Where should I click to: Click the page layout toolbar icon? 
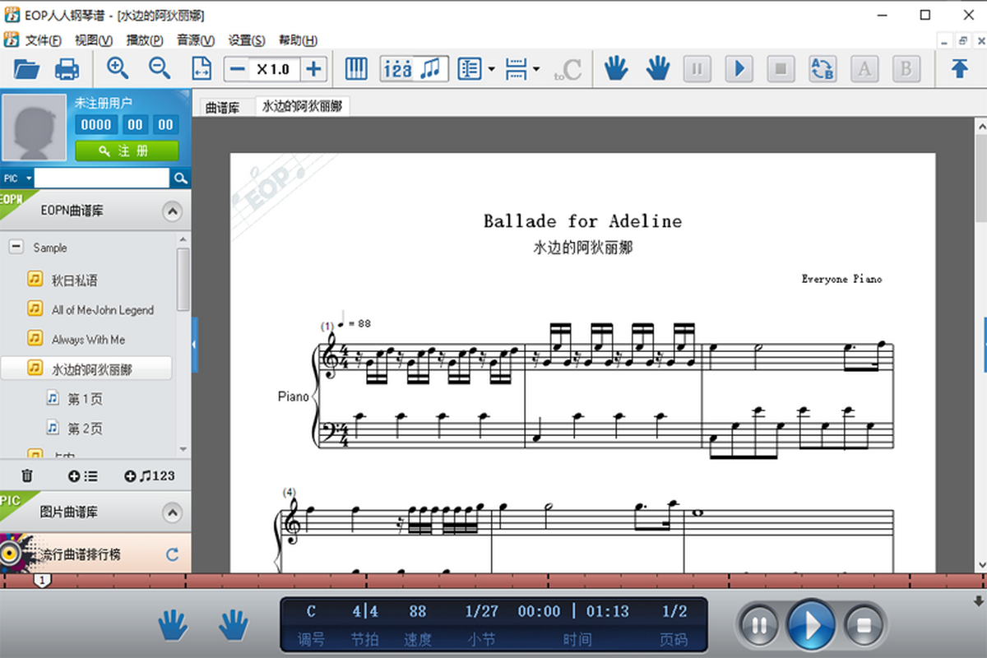(470, 69)
